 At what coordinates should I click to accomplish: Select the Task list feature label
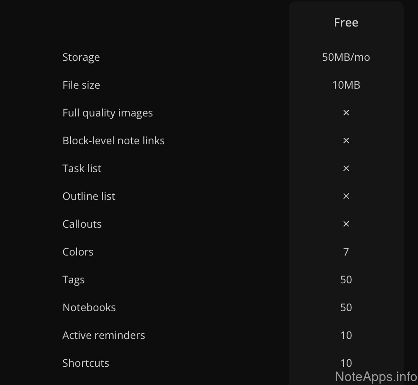[x=82, y=169]
